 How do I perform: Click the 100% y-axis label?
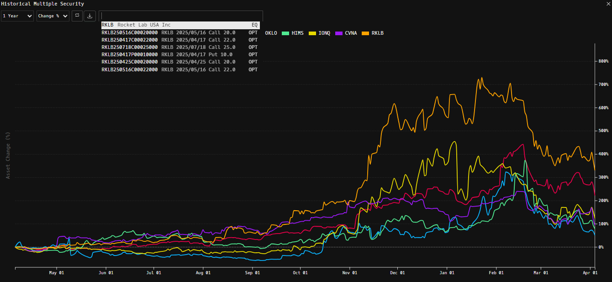tap(603, 224)
